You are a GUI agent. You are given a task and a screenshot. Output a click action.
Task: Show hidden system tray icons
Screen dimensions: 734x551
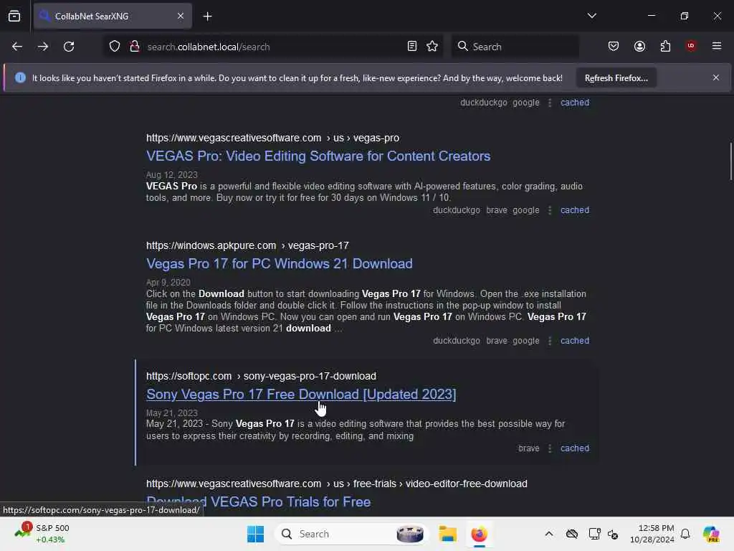pos(549,534)
